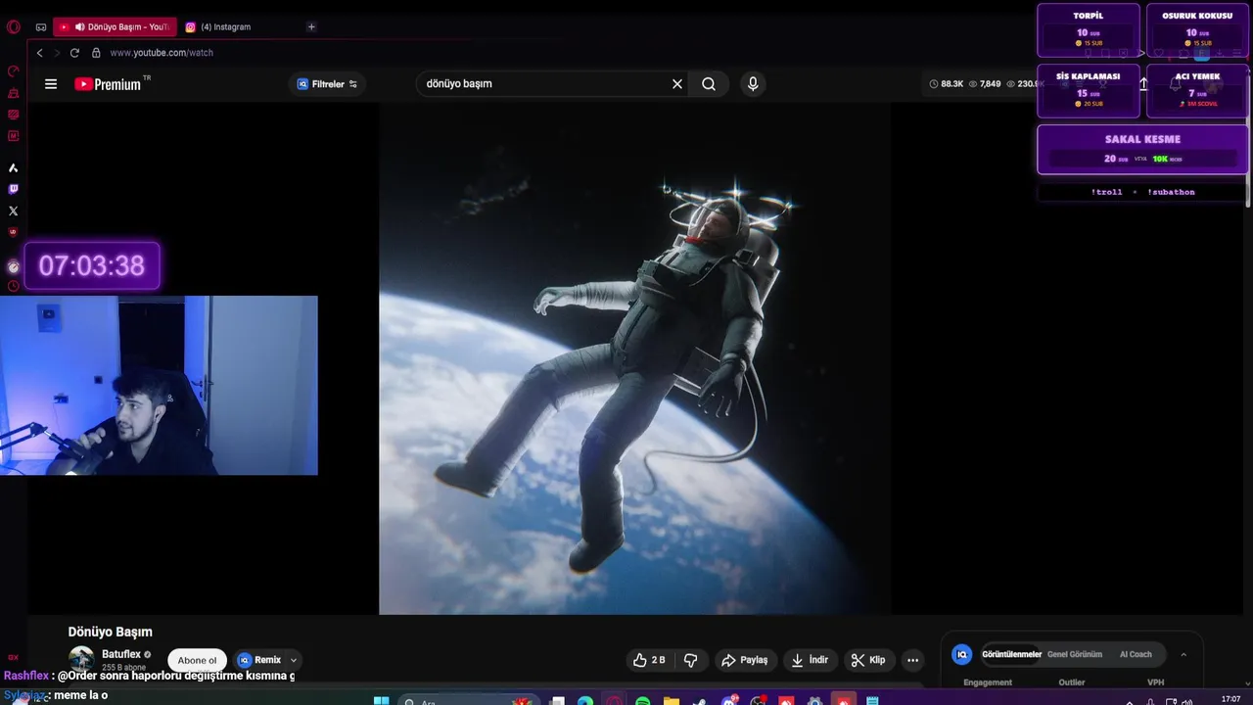Select the Görüntülenmeler tab in vidIQ panel

click(x=1011, y=654)
